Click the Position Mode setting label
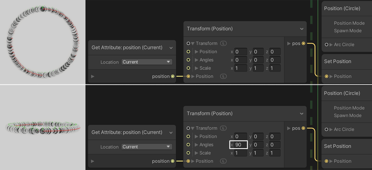 point(349,23)
